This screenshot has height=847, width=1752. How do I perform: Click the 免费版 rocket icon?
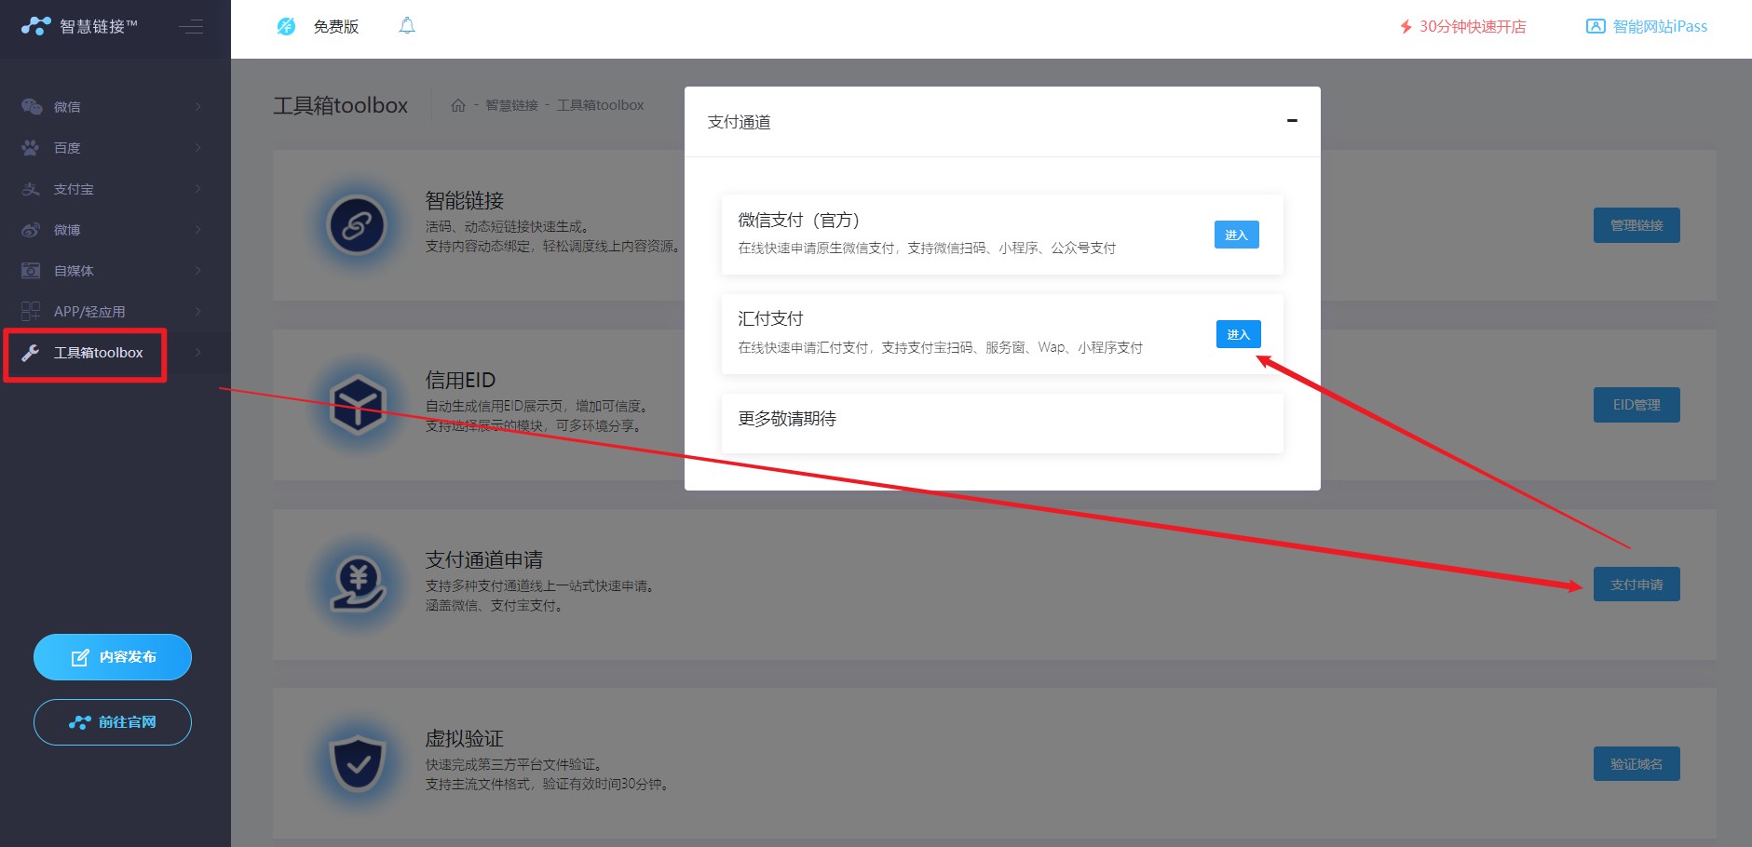[x=286, y=26]
